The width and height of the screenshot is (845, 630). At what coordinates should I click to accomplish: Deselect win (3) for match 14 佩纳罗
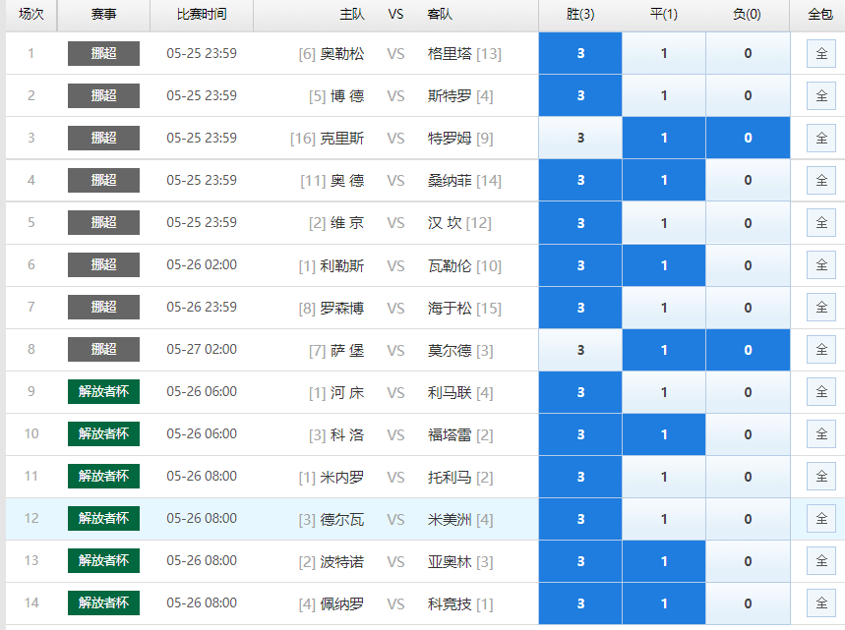[580, 603]
